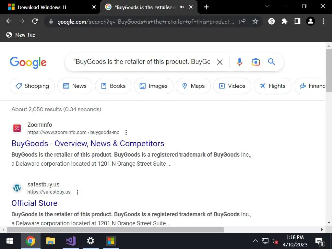
Task: Click the About 2,050 results text
Action: 56,109
